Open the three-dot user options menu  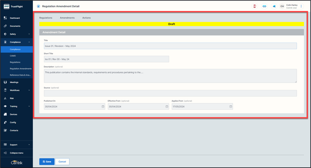[x=301, y=6]
